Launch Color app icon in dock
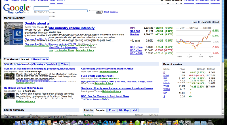 pos(87,123)
